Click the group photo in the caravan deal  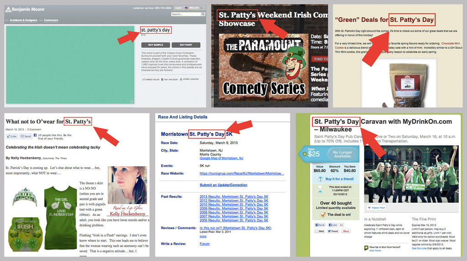(x=411, y=174)
